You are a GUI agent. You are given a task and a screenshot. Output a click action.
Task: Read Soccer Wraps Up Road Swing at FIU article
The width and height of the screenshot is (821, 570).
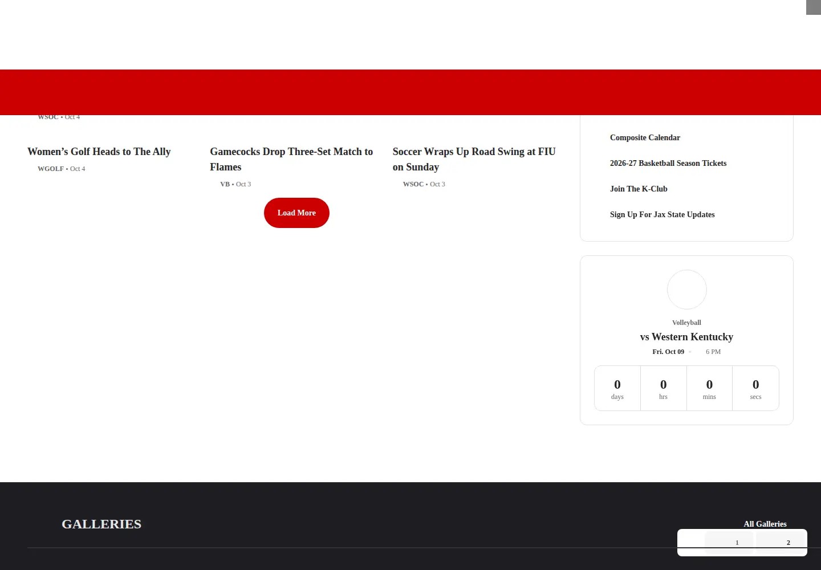point(474,159)
